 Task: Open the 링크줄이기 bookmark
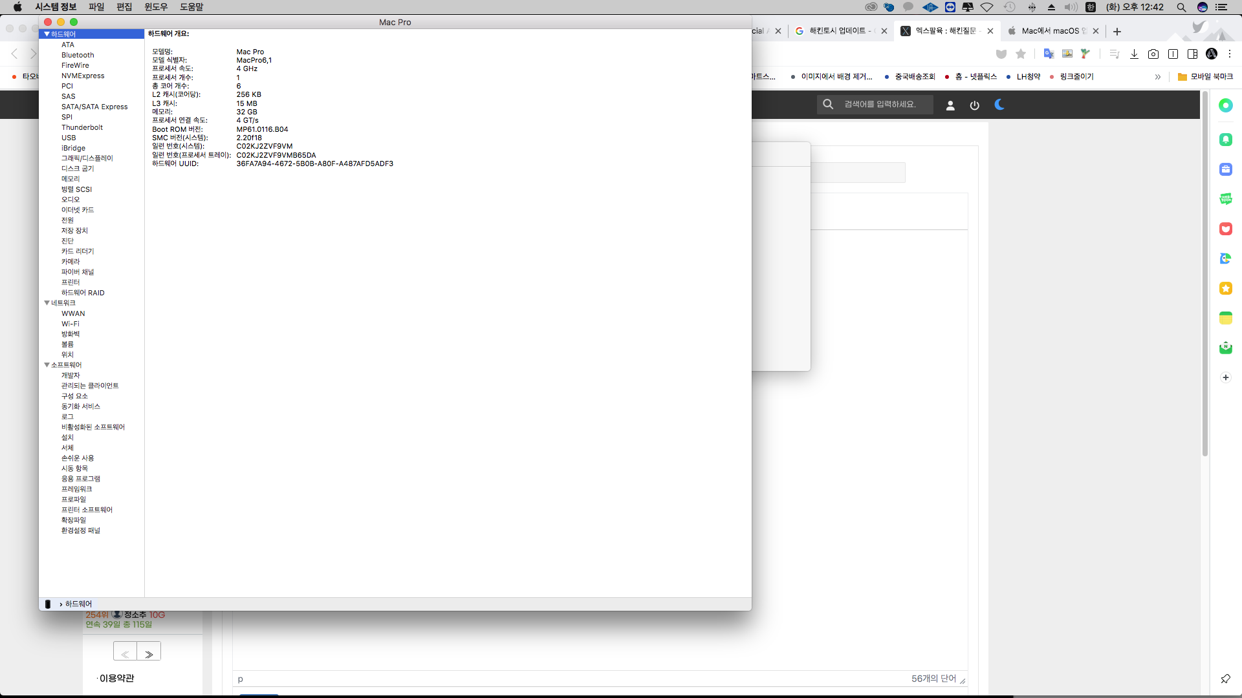coord(1072,77)
